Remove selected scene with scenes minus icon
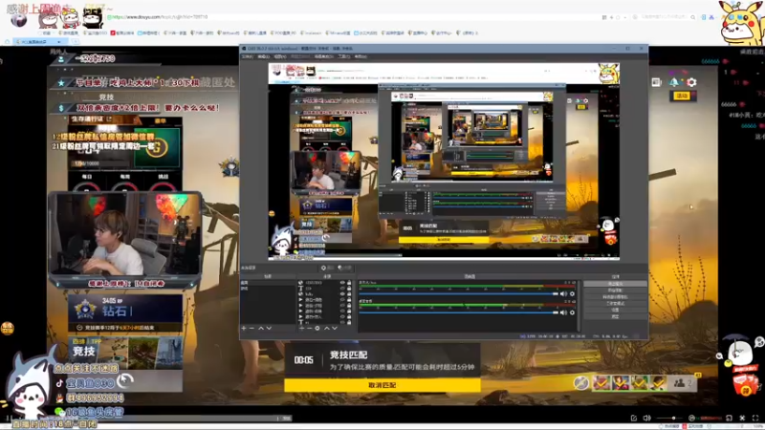 click(251, 328)
